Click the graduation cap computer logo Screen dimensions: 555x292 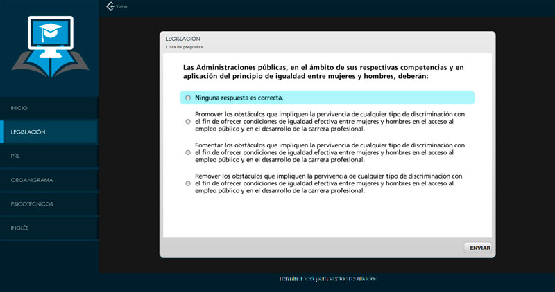(50, 47)
